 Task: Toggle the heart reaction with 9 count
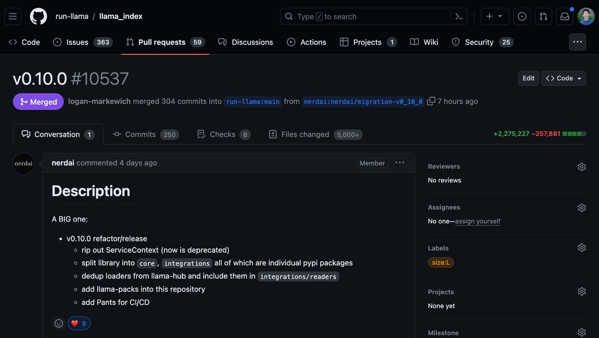pyautogui.click(x=79, y=324)
